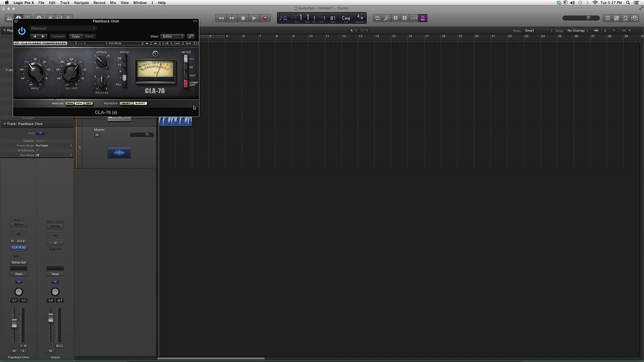This screenshot has width=644, height=362.
Task: Click the red Record button
Action: click(265, 18)
